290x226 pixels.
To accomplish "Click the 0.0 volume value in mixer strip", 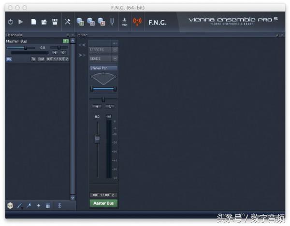I will tap(97, 117).
